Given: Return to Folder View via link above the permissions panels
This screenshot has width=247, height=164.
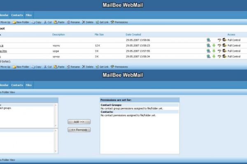Looking at the screenshot, I should (7, 92).
